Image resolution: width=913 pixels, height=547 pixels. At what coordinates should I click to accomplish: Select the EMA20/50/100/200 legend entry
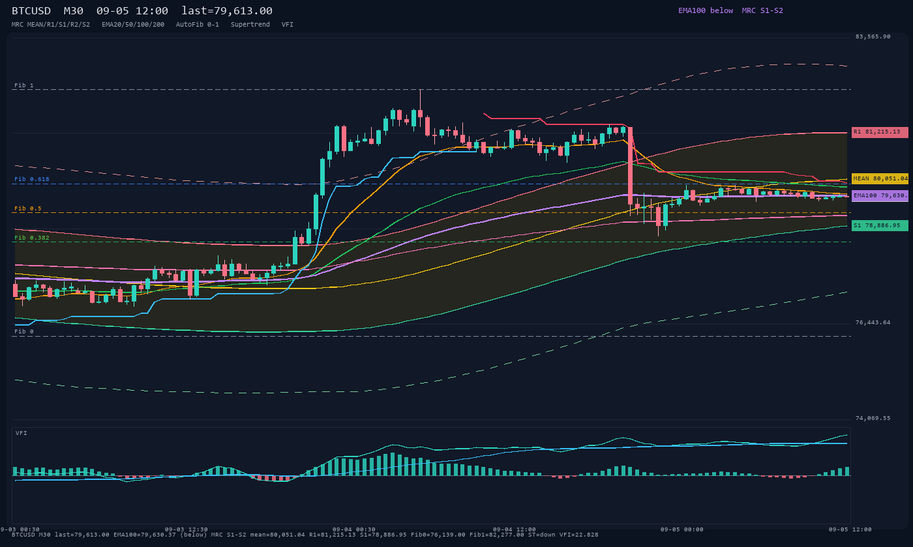coord(133,24)
